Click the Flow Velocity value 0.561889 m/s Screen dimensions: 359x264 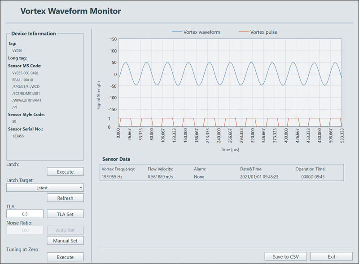point(162,177)
